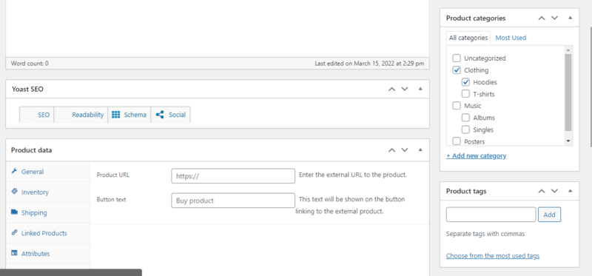Viewport: 592px width, 276px height.
Task: Click categories list scroll up arrow
Action: click(x=568, y=50)
